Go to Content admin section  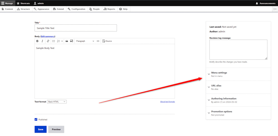pyautogui.click(x=7, y=9)
